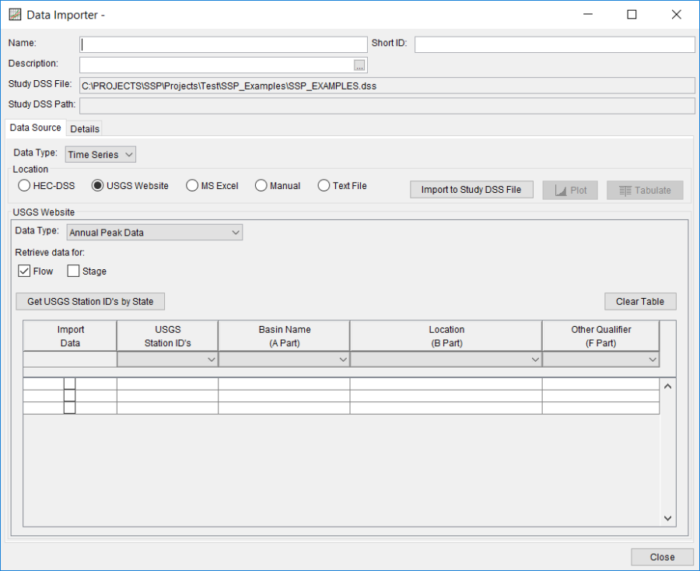Click third row Other Qualifier cell

[601, 408]
